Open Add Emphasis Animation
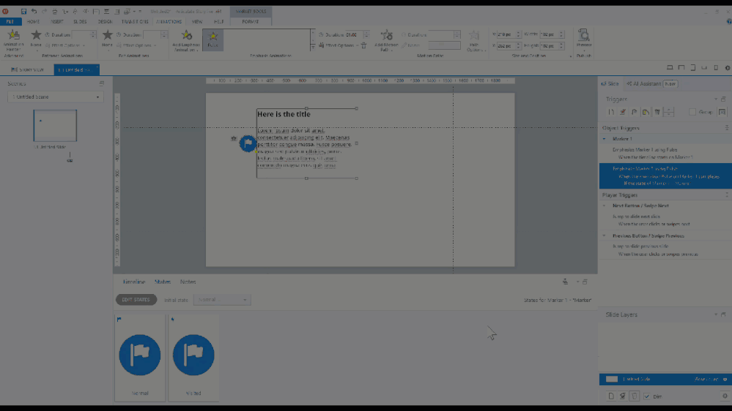The image size is (732, 411). 186,40
